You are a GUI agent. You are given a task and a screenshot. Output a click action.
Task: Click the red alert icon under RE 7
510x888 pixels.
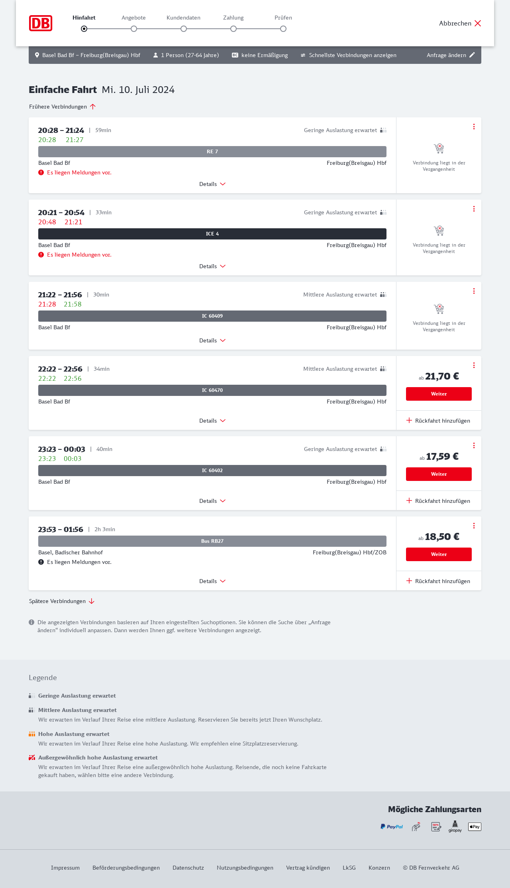41,172
